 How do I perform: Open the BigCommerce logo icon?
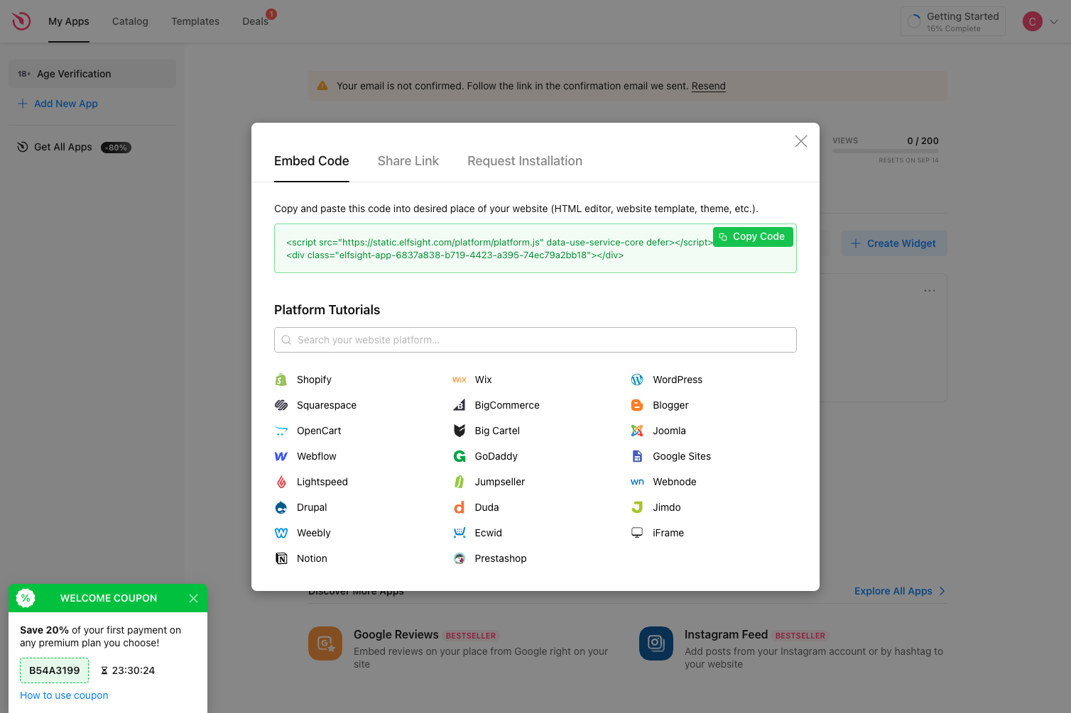(460, 405)
